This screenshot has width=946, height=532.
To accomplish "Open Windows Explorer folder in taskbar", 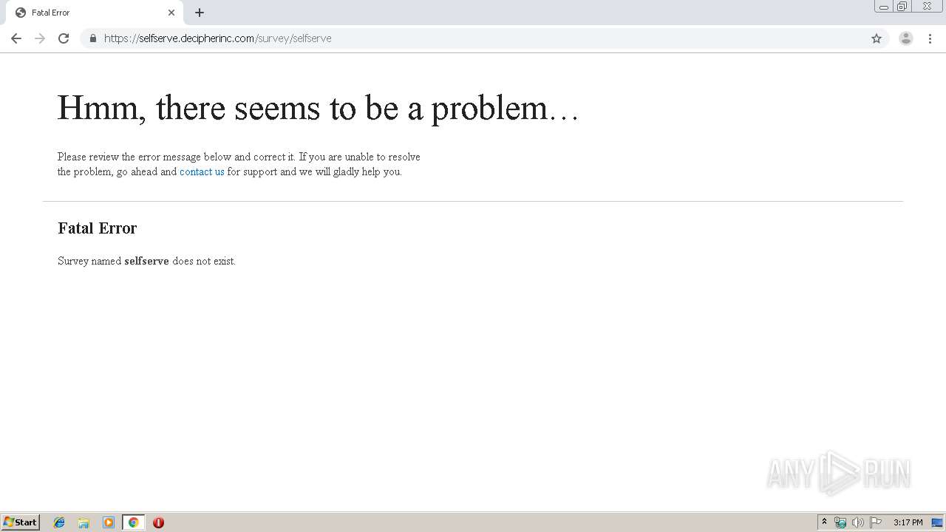I will click(x=84, y=522).
